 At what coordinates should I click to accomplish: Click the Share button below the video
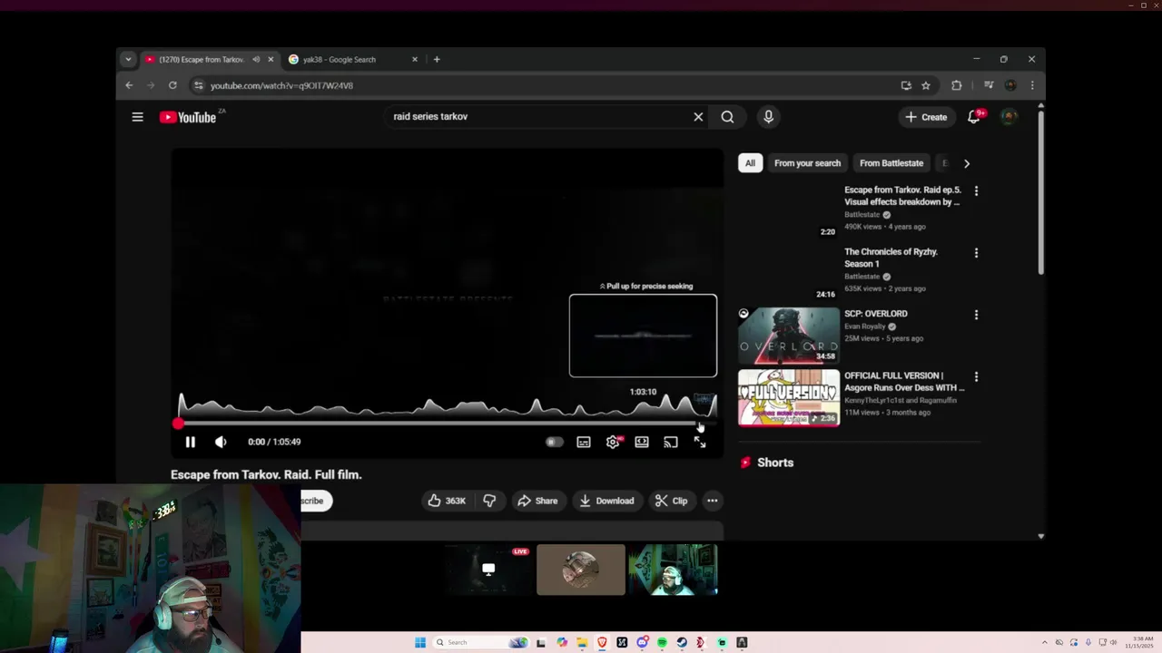tap(537, 501)
